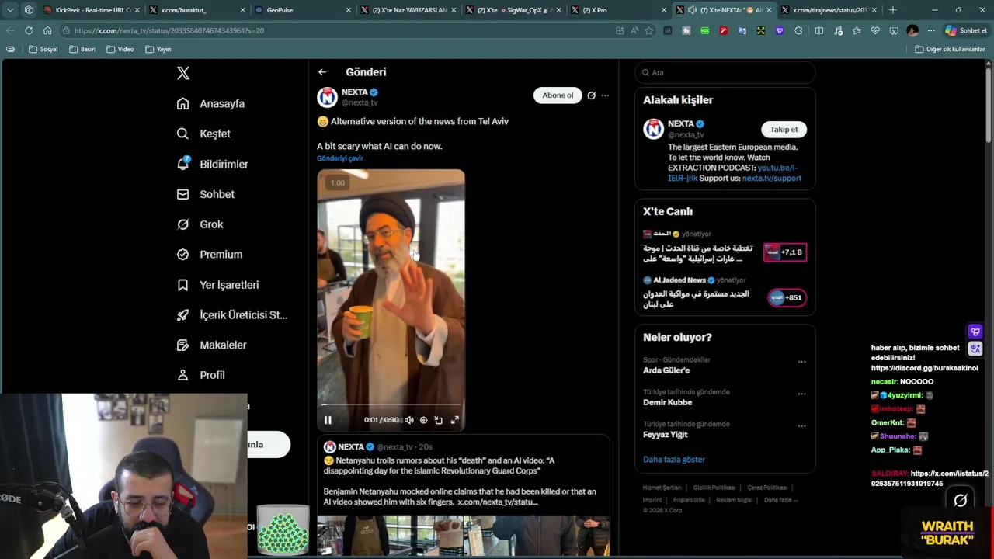Image resolution: width=994 pixels, height=559 pixels.
Task: Click the NEXTA avatar on the post
Action: [327, 97]
